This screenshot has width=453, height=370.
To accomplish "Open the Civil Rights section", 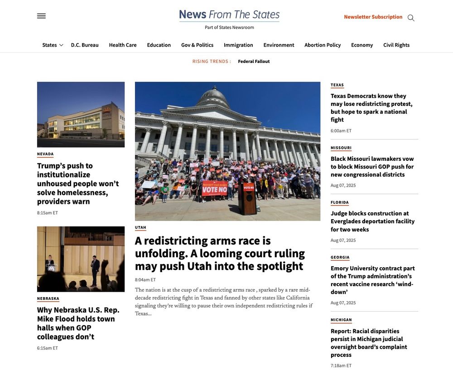I will tap(396, 45).
